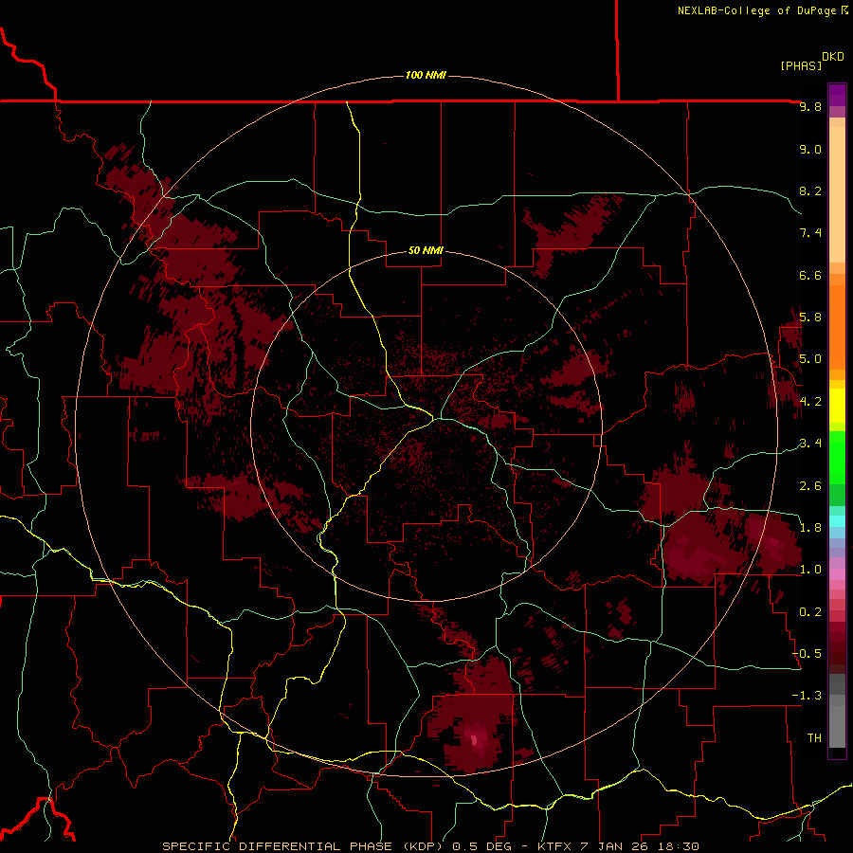Click the 4.2 value on the scale
This screenshot has width=853, height=853.
pyautogui.click(x=810, y=402)
